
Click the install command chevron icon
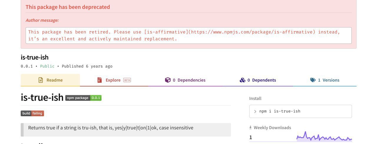255,111
